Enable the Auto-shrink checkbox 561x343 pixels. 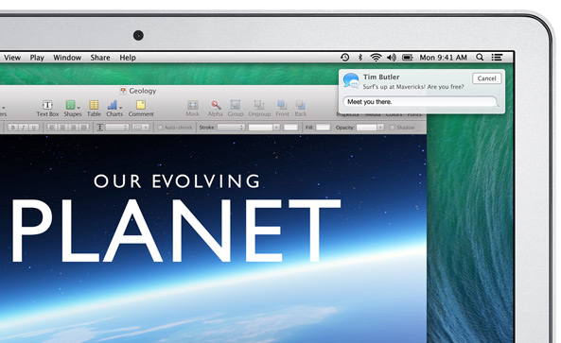pyautogui.click(x=160, y=128)
